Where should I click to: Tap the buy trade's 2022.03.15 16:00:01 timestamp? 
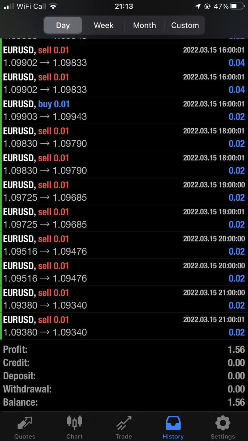[214, 104]
